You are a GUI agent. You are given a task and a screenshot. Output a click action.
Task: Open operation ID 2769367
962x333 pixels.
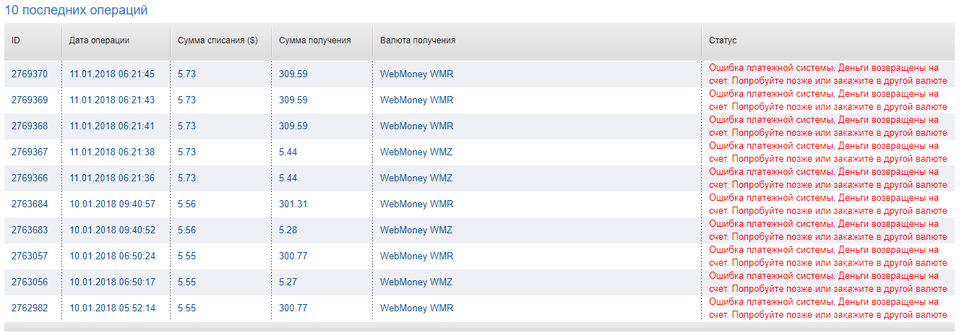click(30, 152)
